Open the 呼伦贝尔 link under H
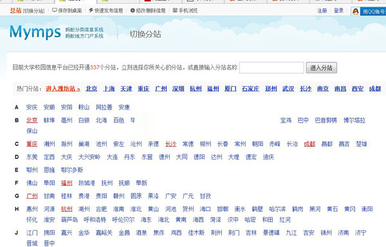Image resolution: width=386 pixels, height=247 pixels. tap(124, 220)
